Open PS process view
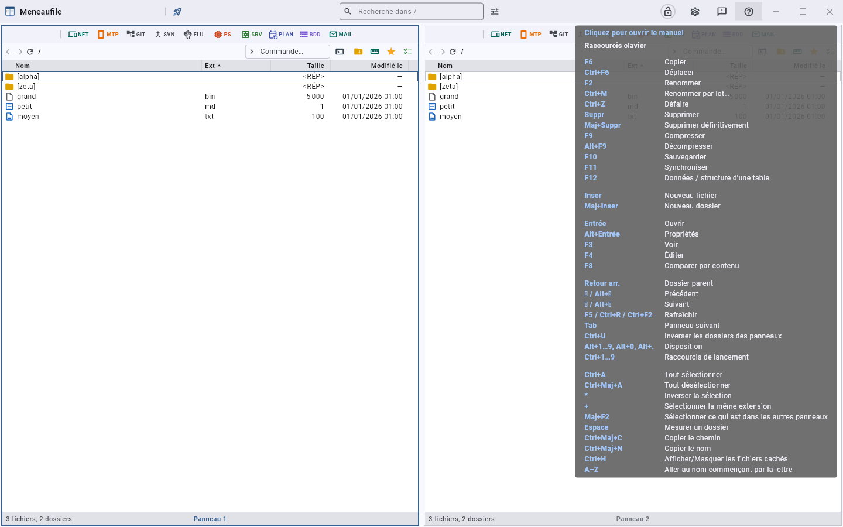The image size is (843, 527). (222, 35)
